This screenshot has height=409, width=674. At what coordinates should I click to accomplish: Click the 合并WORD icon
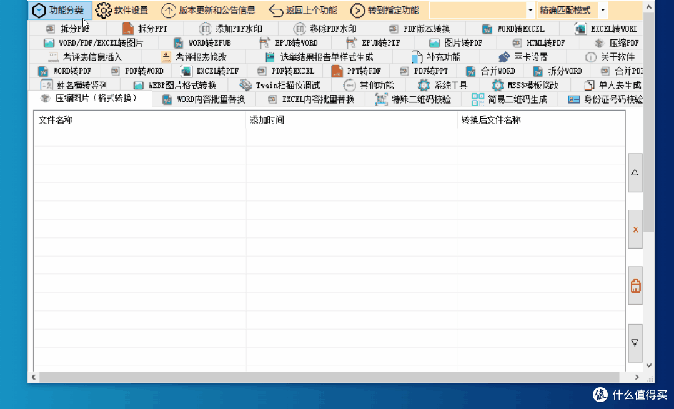(471, 71)
